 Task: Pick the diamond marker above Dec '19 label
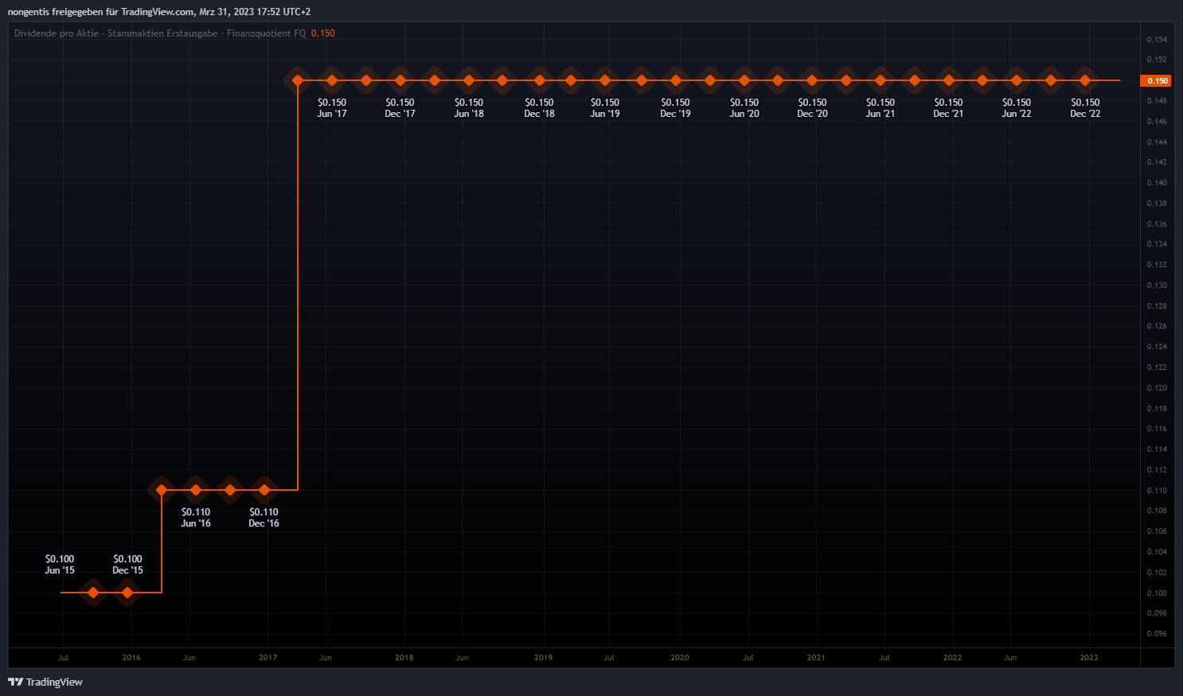(676, 80)
